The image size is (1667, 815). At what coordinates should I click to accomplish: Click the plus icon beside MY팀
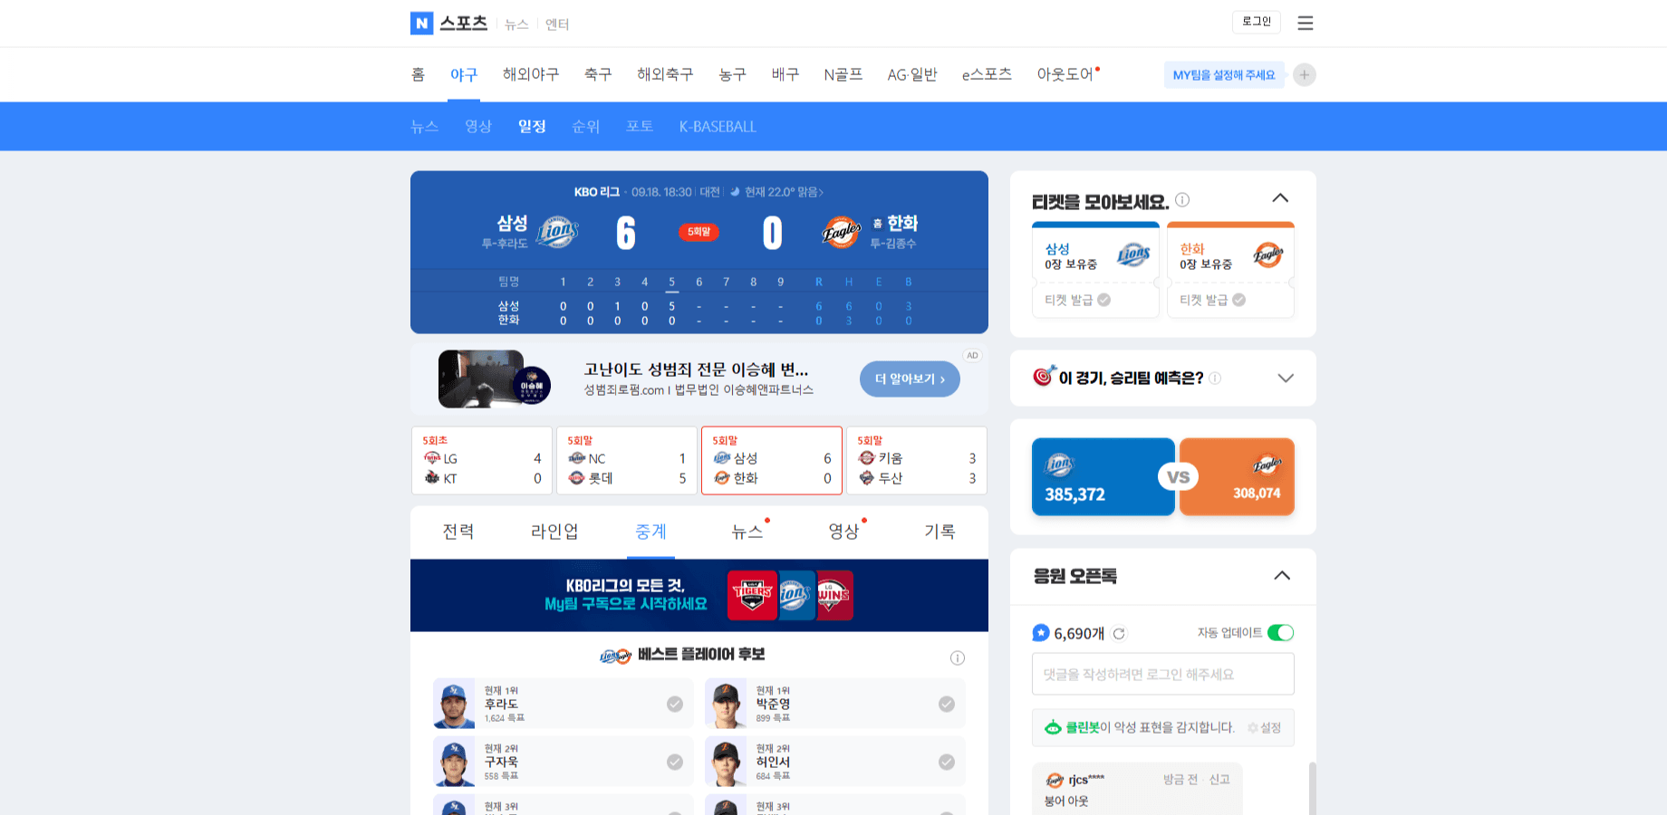pos(1304,75)
